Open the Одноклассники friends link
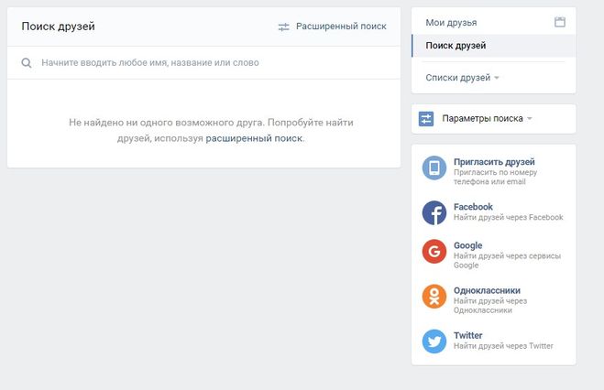The height and width of the screenshot is (390, 604). (x=487, y=290)
